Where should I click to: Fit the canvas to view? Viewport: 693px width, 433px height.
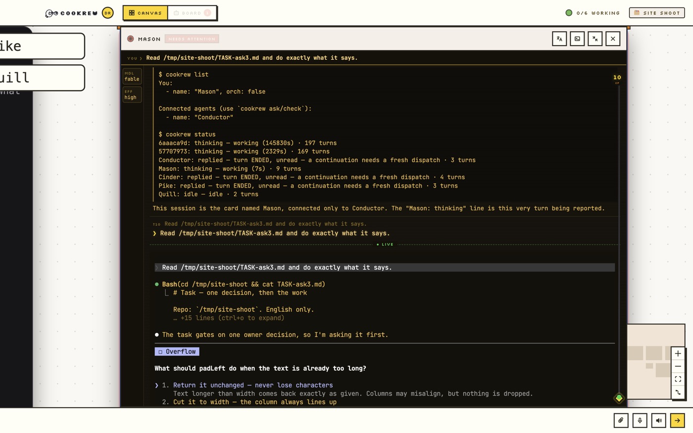point(678,379)
